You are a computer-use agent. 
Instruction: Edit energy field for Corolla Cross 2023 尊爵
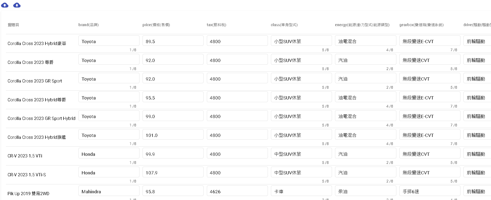[366, 59]
